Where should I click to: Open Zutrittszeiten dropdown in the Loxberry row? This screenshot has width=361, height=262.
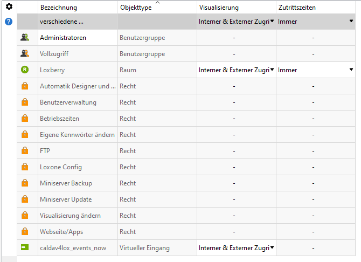tap(351, 70)
